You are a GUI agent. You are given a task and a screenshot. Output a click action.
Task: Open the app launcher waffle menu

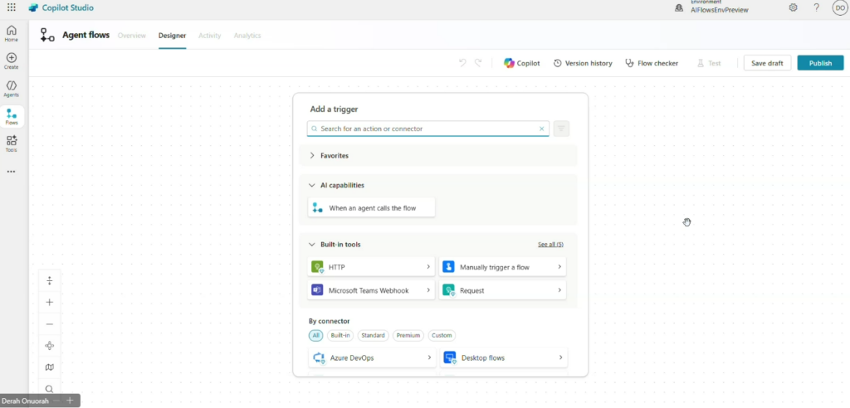click(12, 7)
